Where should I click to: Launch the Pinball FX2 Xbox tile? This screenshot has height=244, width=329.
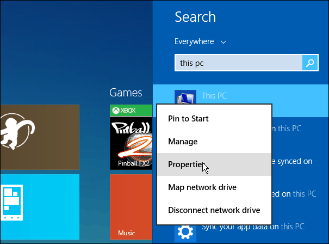coord(131,137)
